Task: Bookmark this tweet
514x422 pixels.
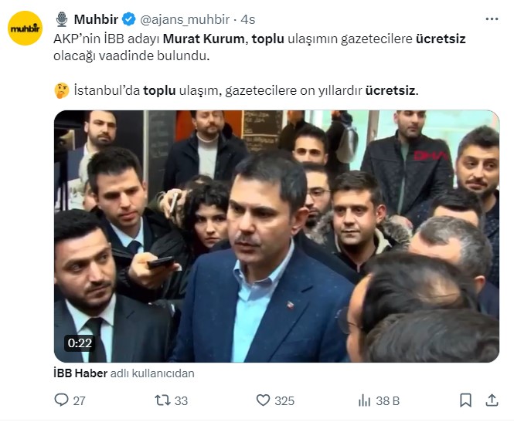Action: point(465,400)
